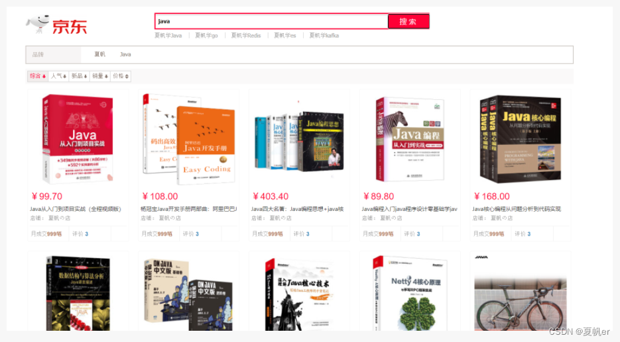Open 评价 3 reviews for the ¥108.00 item
Screen dimensions: 620x342
[191, 234]
